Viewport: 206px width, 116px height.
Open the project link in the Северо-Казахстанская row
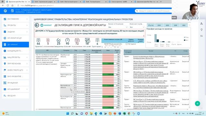point(150,100)
